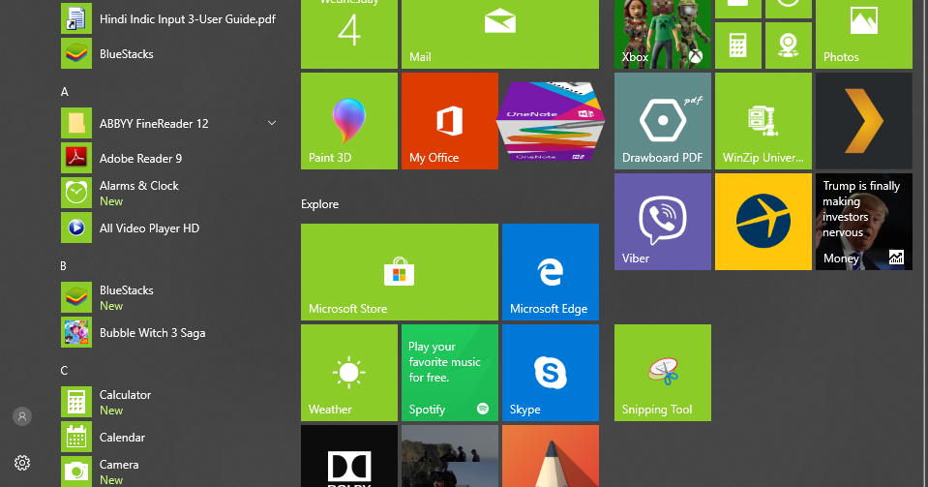Open Drawboard PDF tile
The image size is (928, 487).
pos(663,121)
